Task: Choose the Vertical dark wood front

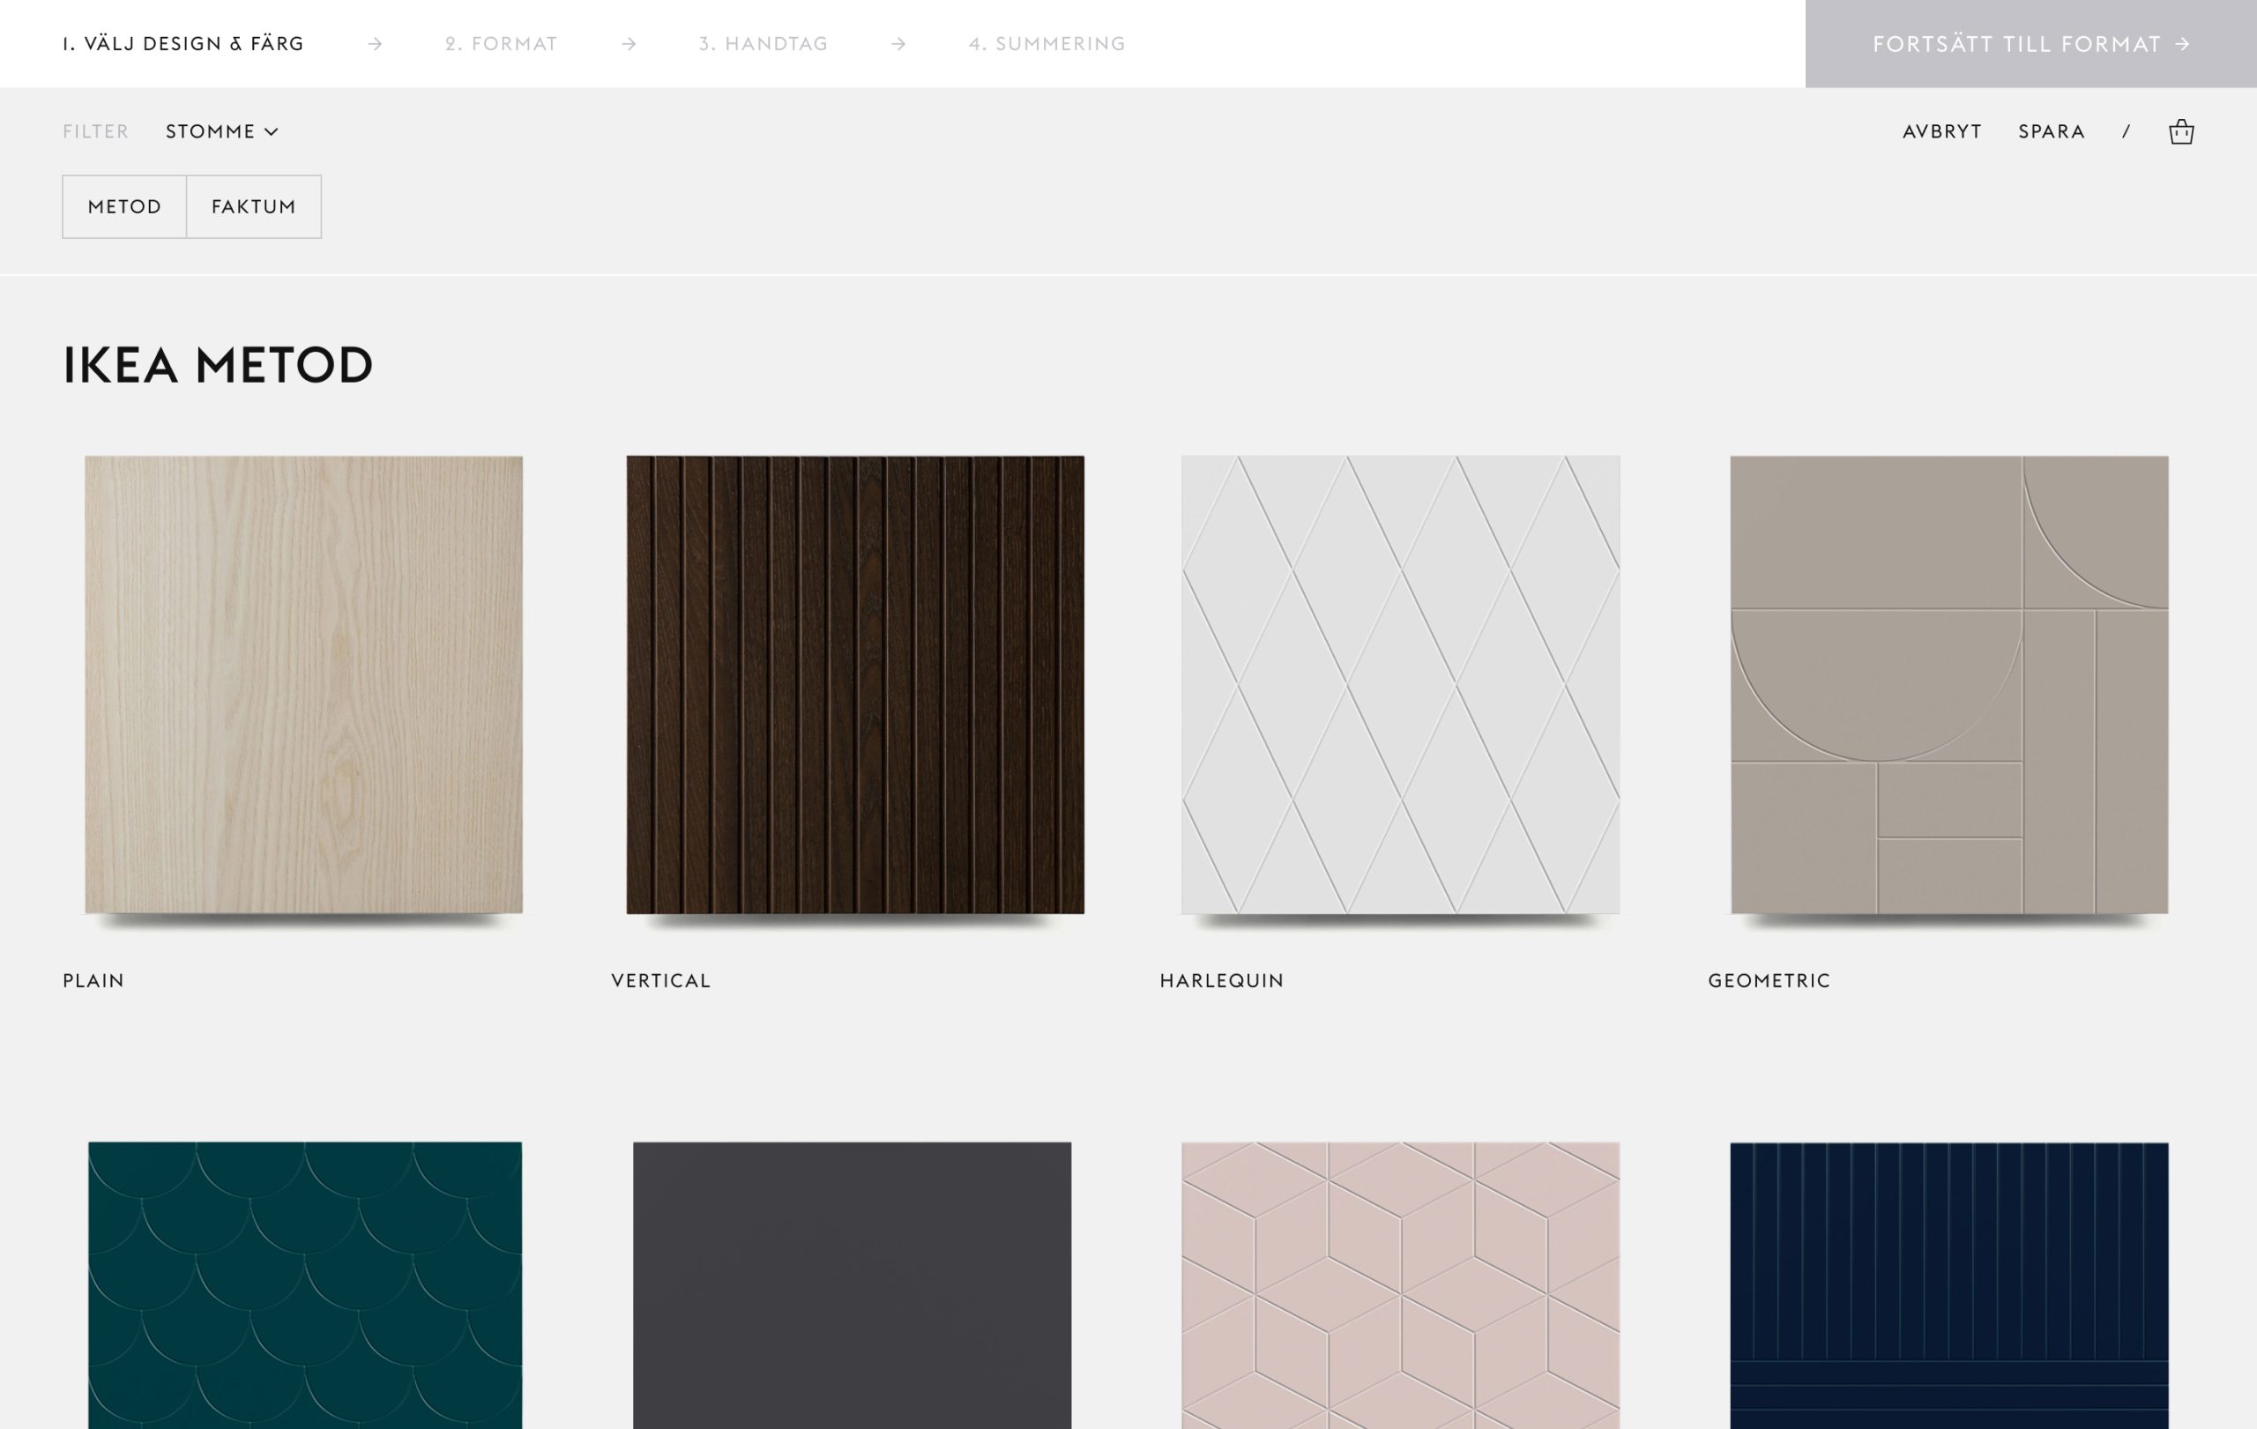Action: (x=855, y=685)
